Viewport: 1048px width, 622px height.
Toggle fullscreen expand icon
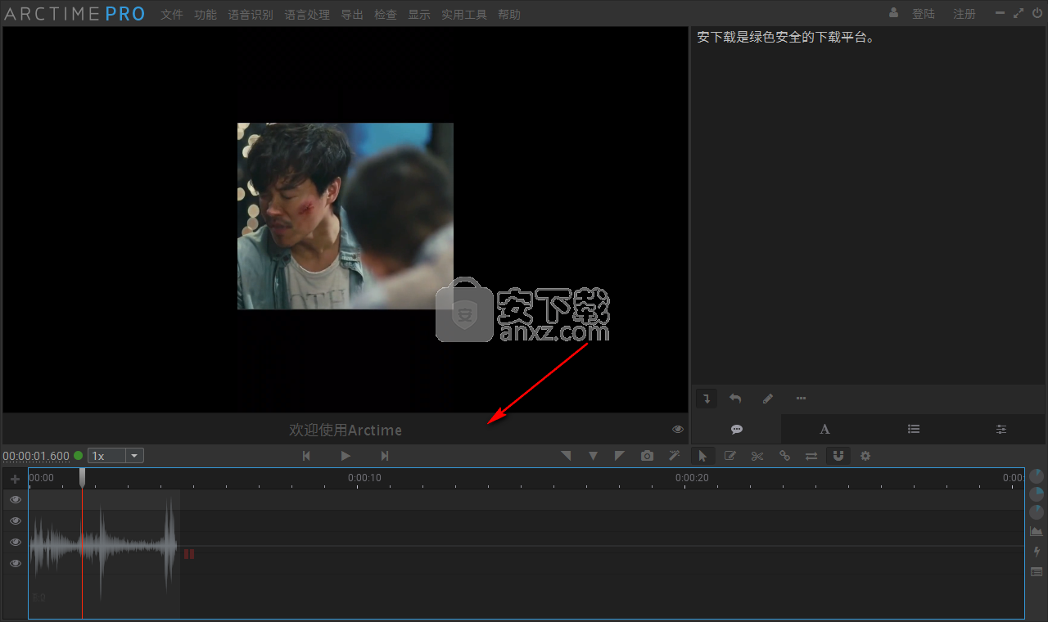click(1019, 13)
